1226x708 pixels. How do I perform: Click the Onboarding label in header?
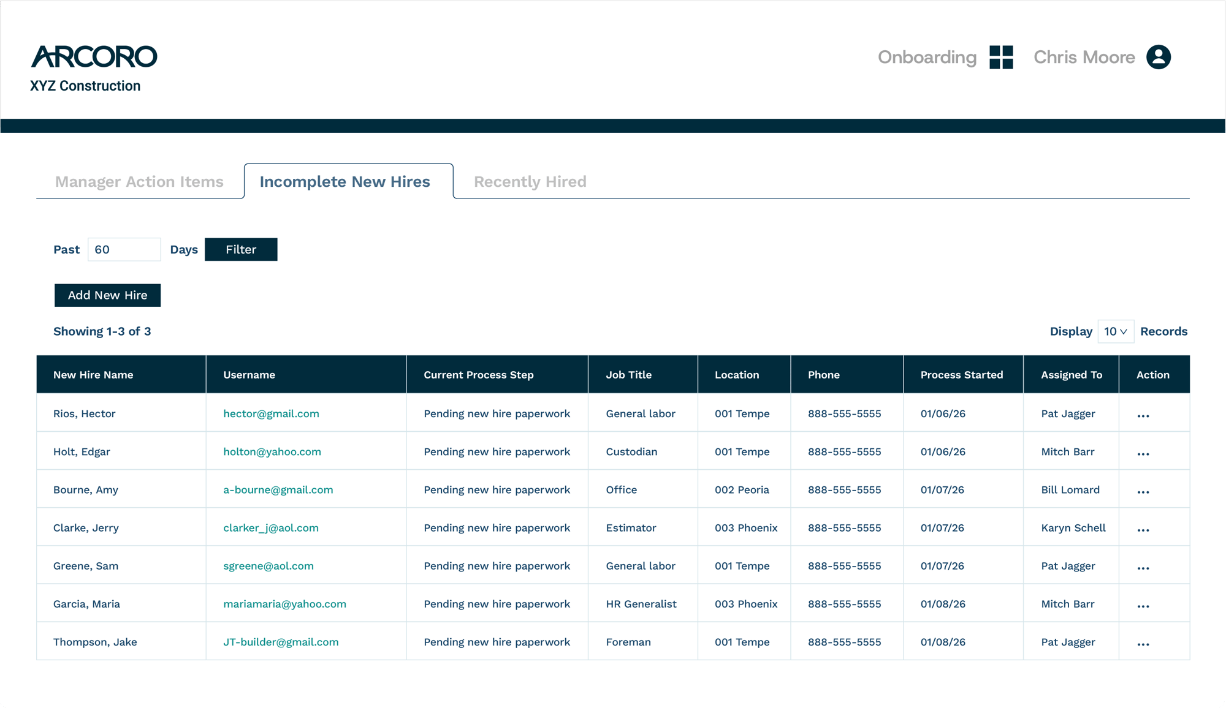pos(927,57)
